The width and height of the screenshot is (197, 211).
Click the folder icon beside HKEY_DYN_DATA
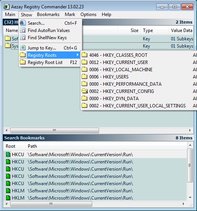point(85,99)
